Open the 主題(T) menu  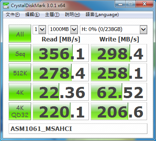(x=52, y=15)
